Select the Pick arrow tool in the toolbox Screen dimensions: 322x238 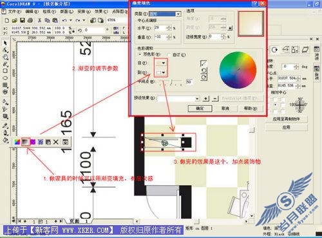(5, 43)
